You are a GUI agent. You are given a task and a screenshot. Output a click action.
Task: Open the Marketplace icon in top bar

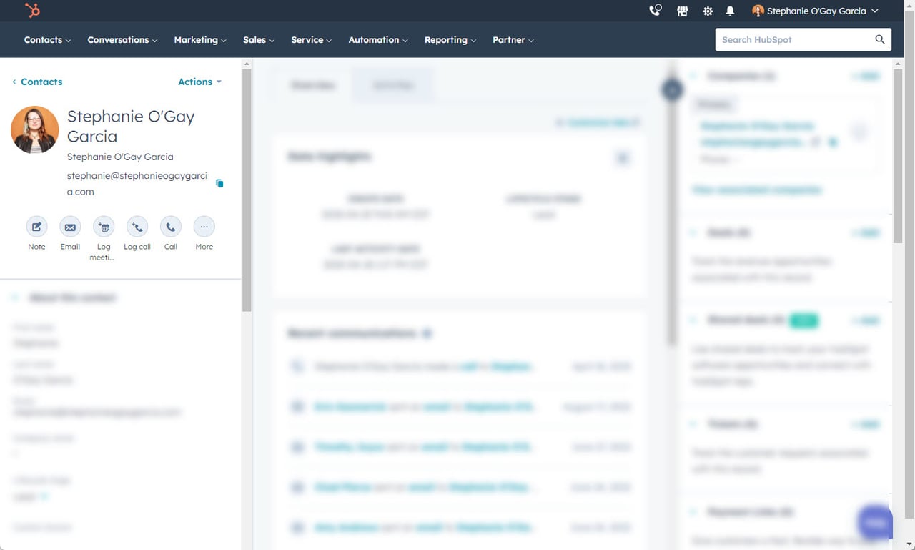coord(683,11)
